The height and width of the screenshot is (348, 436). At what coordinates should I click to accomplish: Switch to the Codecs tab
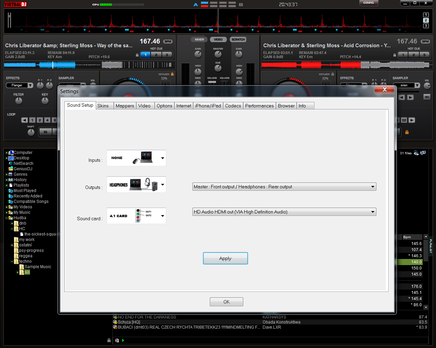[233, 106]
